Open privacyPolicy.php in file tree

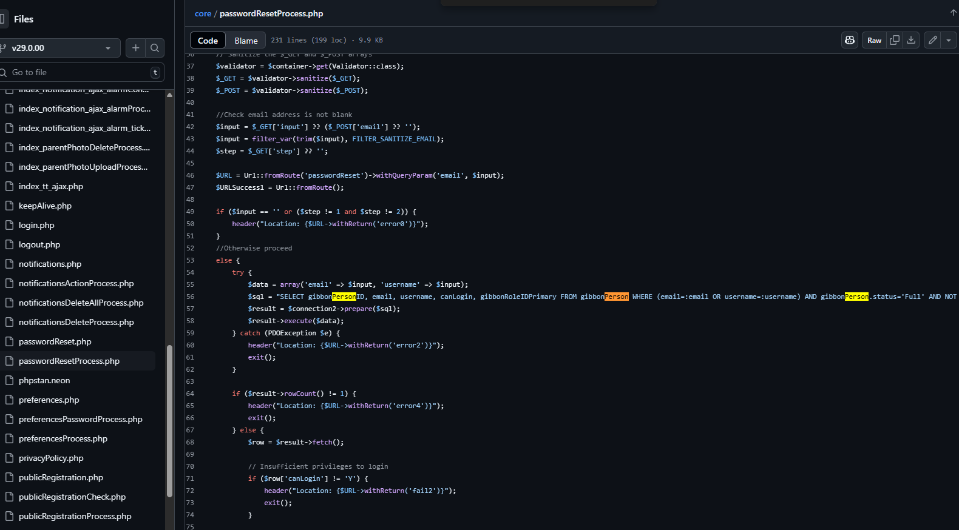coord(51,458)
